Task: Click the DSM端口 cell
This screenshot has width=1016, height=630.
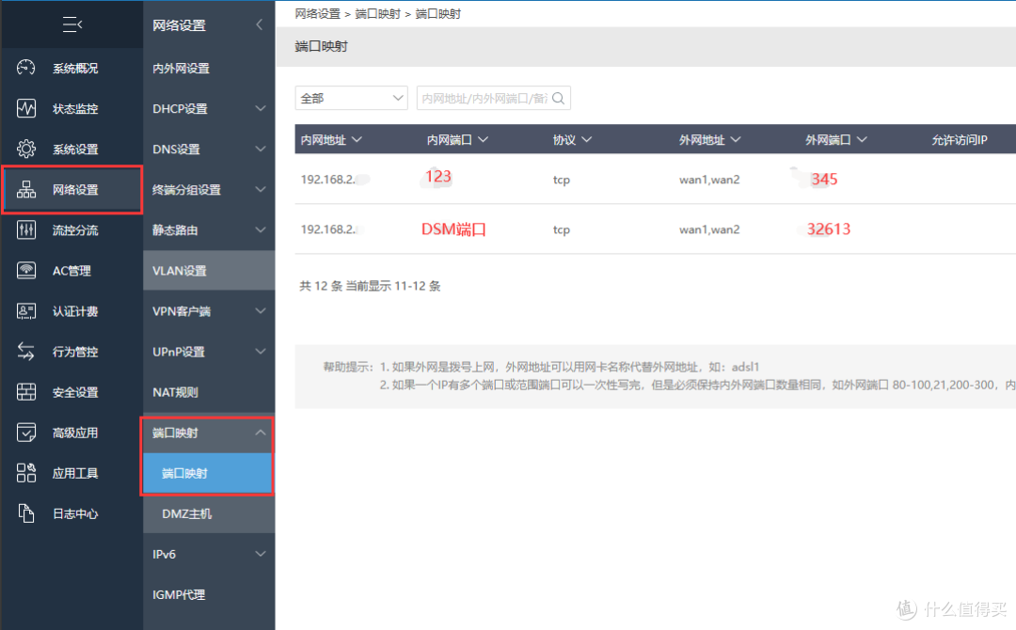Action: click(453, 229)
